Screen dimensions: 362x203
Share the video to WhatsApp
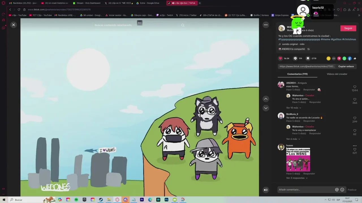(344, 58)
